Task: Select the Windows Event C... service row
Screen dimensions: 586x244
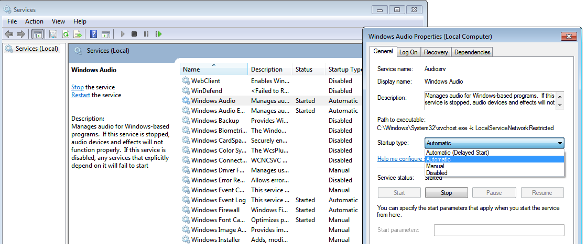Action: pyautogui.click(x=272, y=190)
